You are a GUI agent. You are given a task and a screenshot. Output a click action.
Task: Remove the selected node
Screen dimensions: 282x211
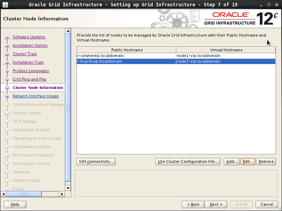tap(266, 161)
